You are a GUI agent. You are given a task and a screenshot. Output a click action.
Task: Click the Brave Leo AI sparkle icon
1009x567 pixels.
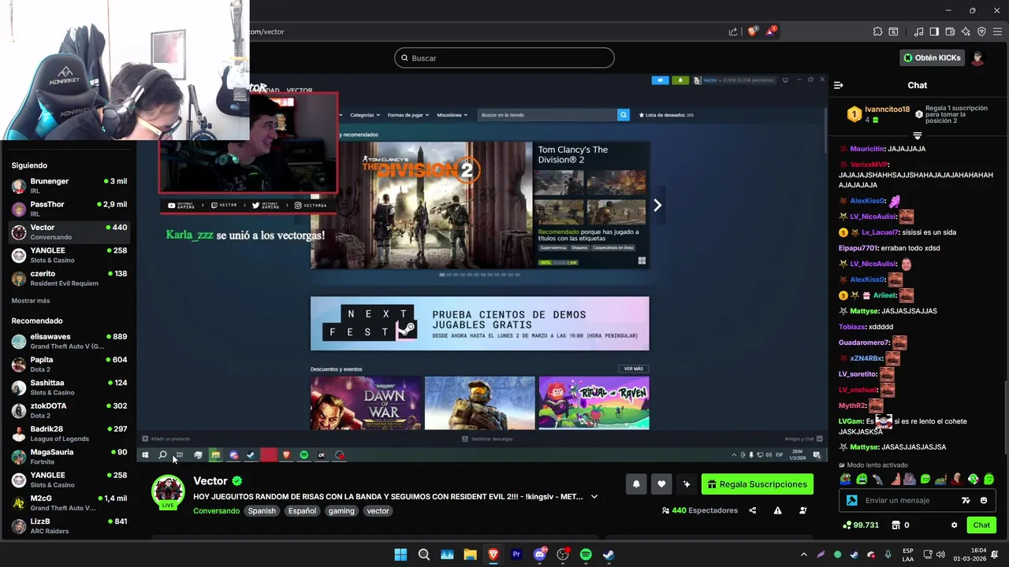[x=966, y=31]
